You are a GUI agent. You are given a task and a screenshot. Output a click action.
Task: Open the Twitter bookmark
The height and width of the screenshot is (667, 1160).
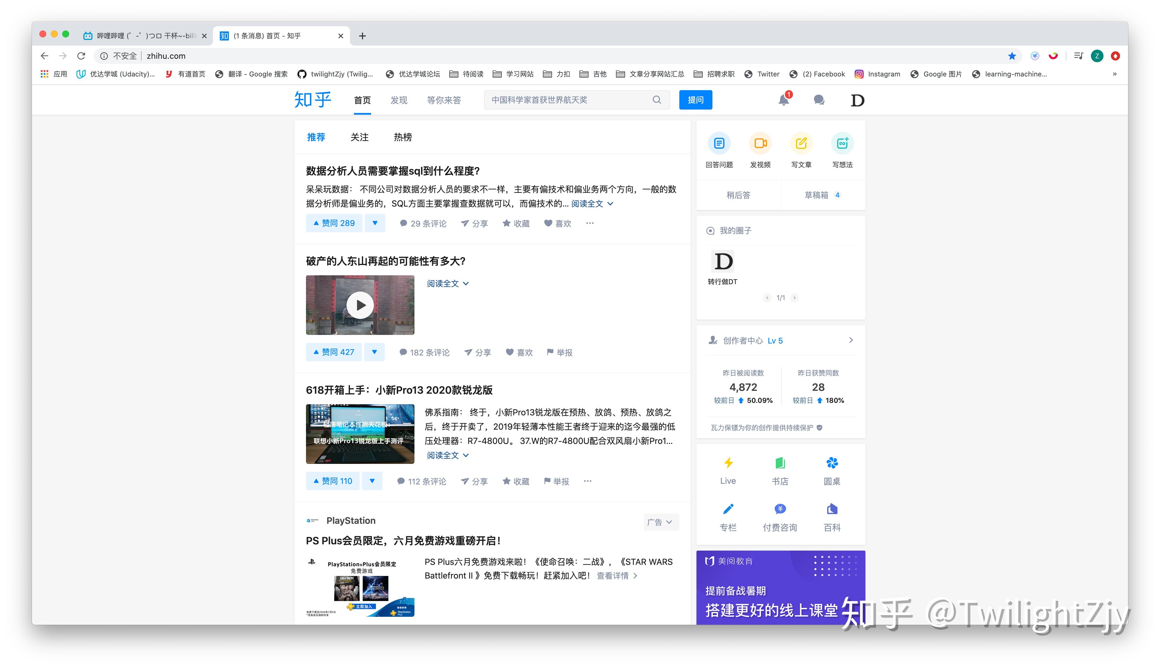tap(762, 74)
